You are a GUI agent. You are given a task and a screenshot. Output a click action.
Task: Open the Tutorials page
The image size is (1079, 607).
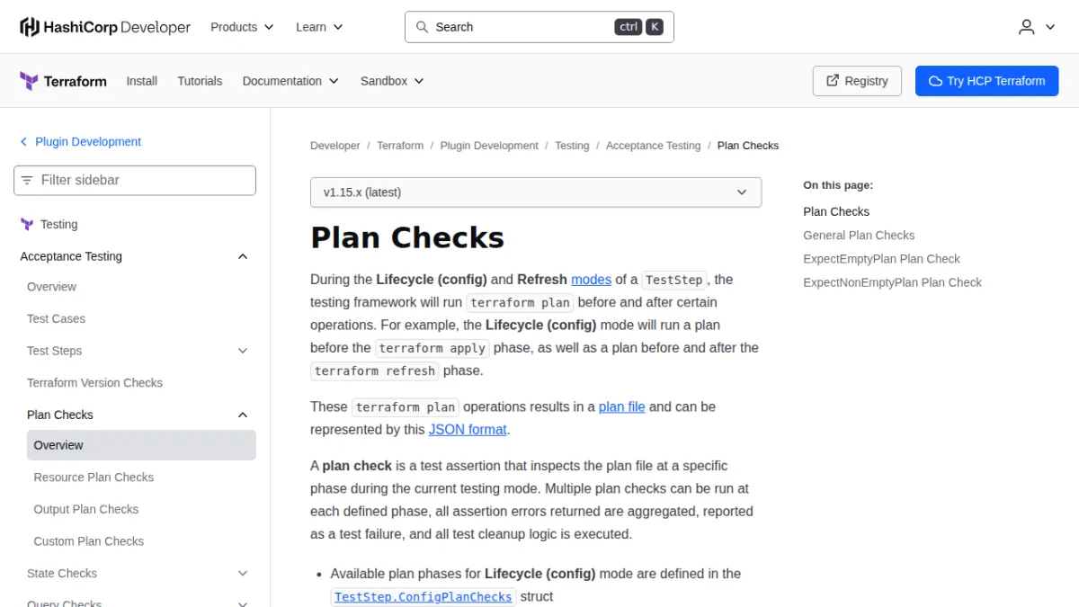click(x=200, y=81)
